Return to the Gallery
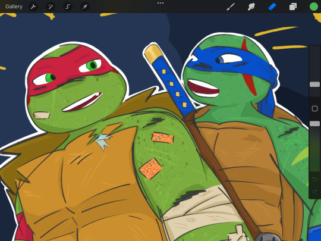This screenshot has height=241, width=321. coord(14,7)
